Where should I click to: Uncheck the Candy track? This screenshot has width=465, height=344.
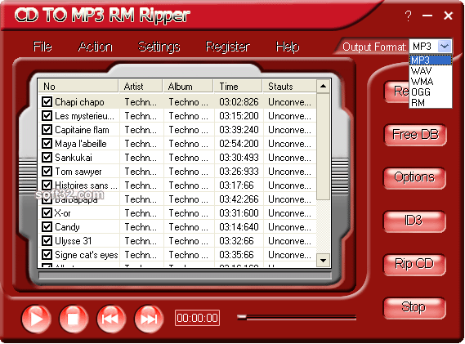click(x=47, y=227)
